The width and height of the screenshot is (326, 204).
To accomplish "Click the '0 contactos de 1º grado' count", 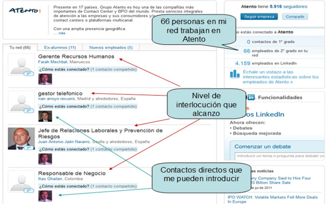I will (271, 42).
